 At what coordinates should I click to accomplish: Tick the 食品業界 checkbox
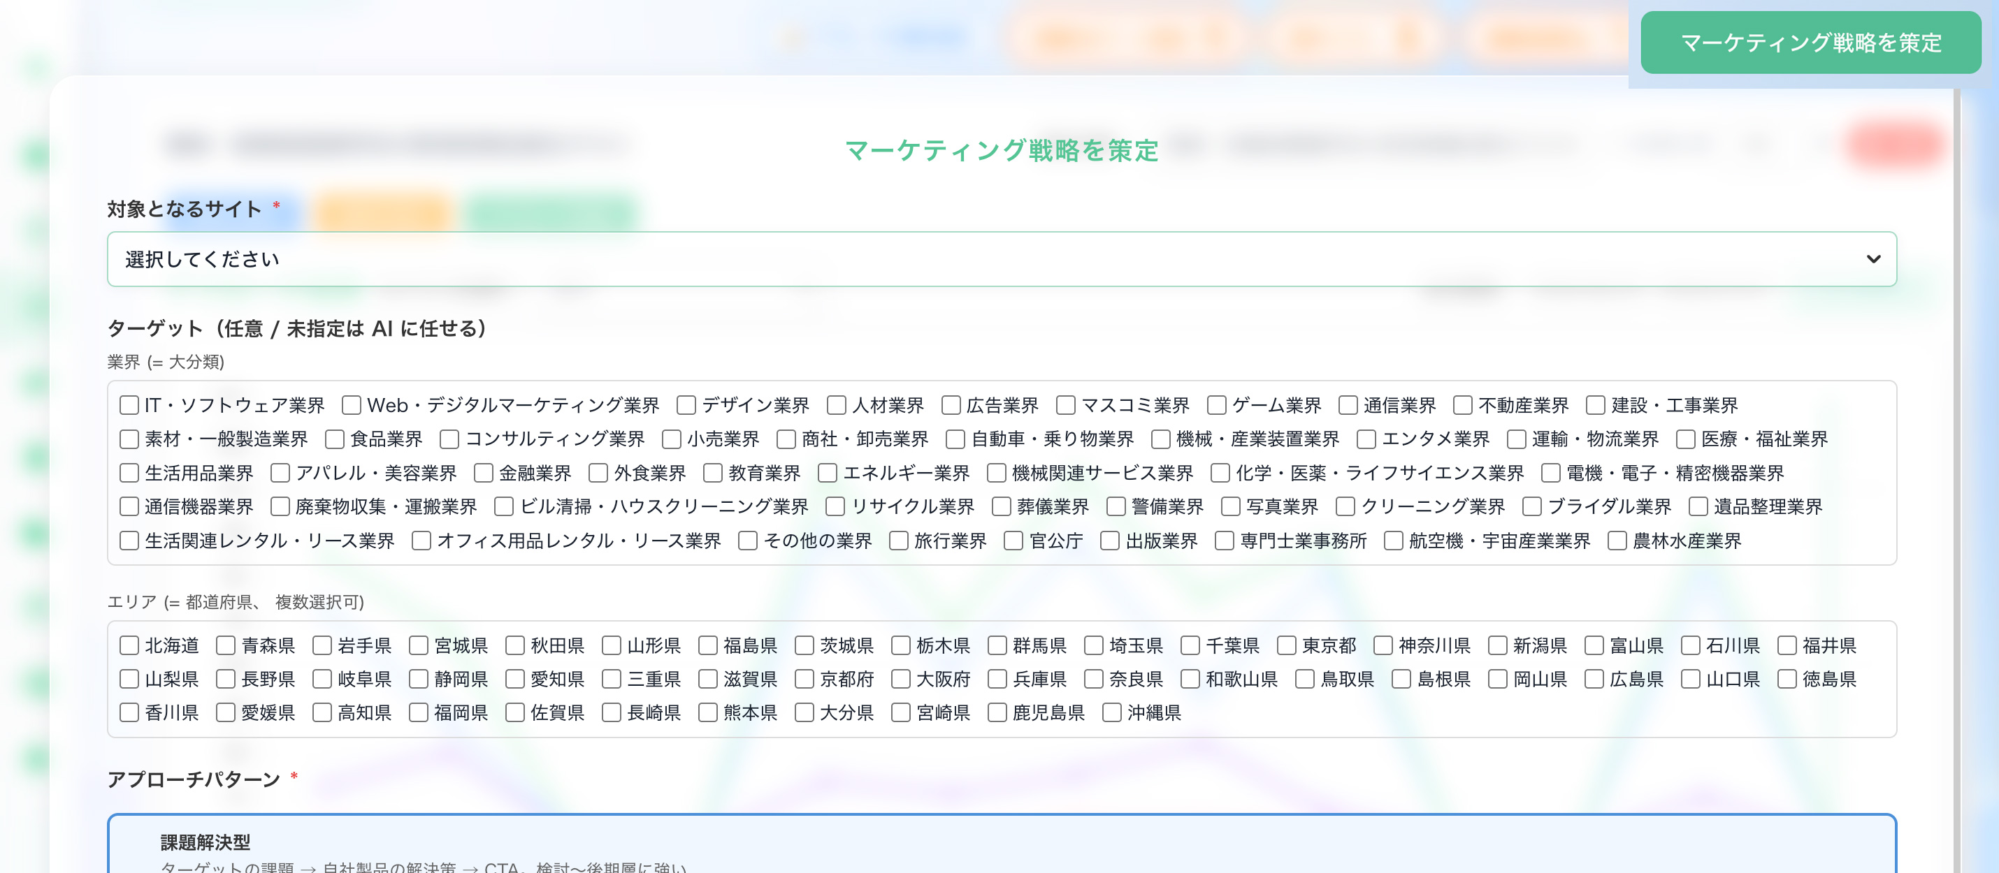pyautogui.click(x=335, y=439)
